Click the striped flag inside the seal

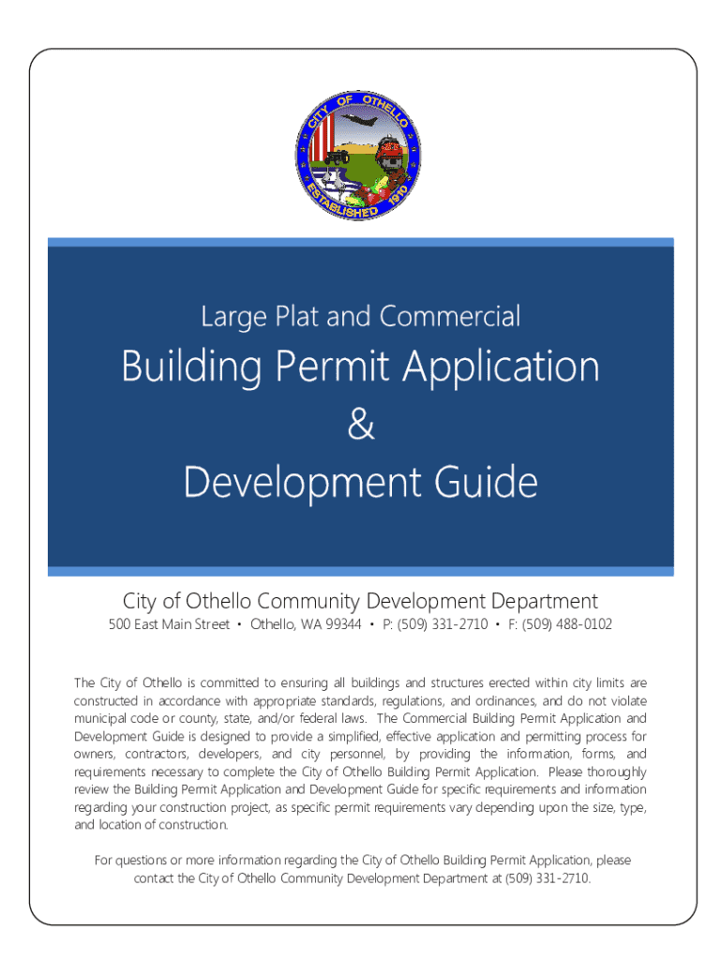pos(323,141)
